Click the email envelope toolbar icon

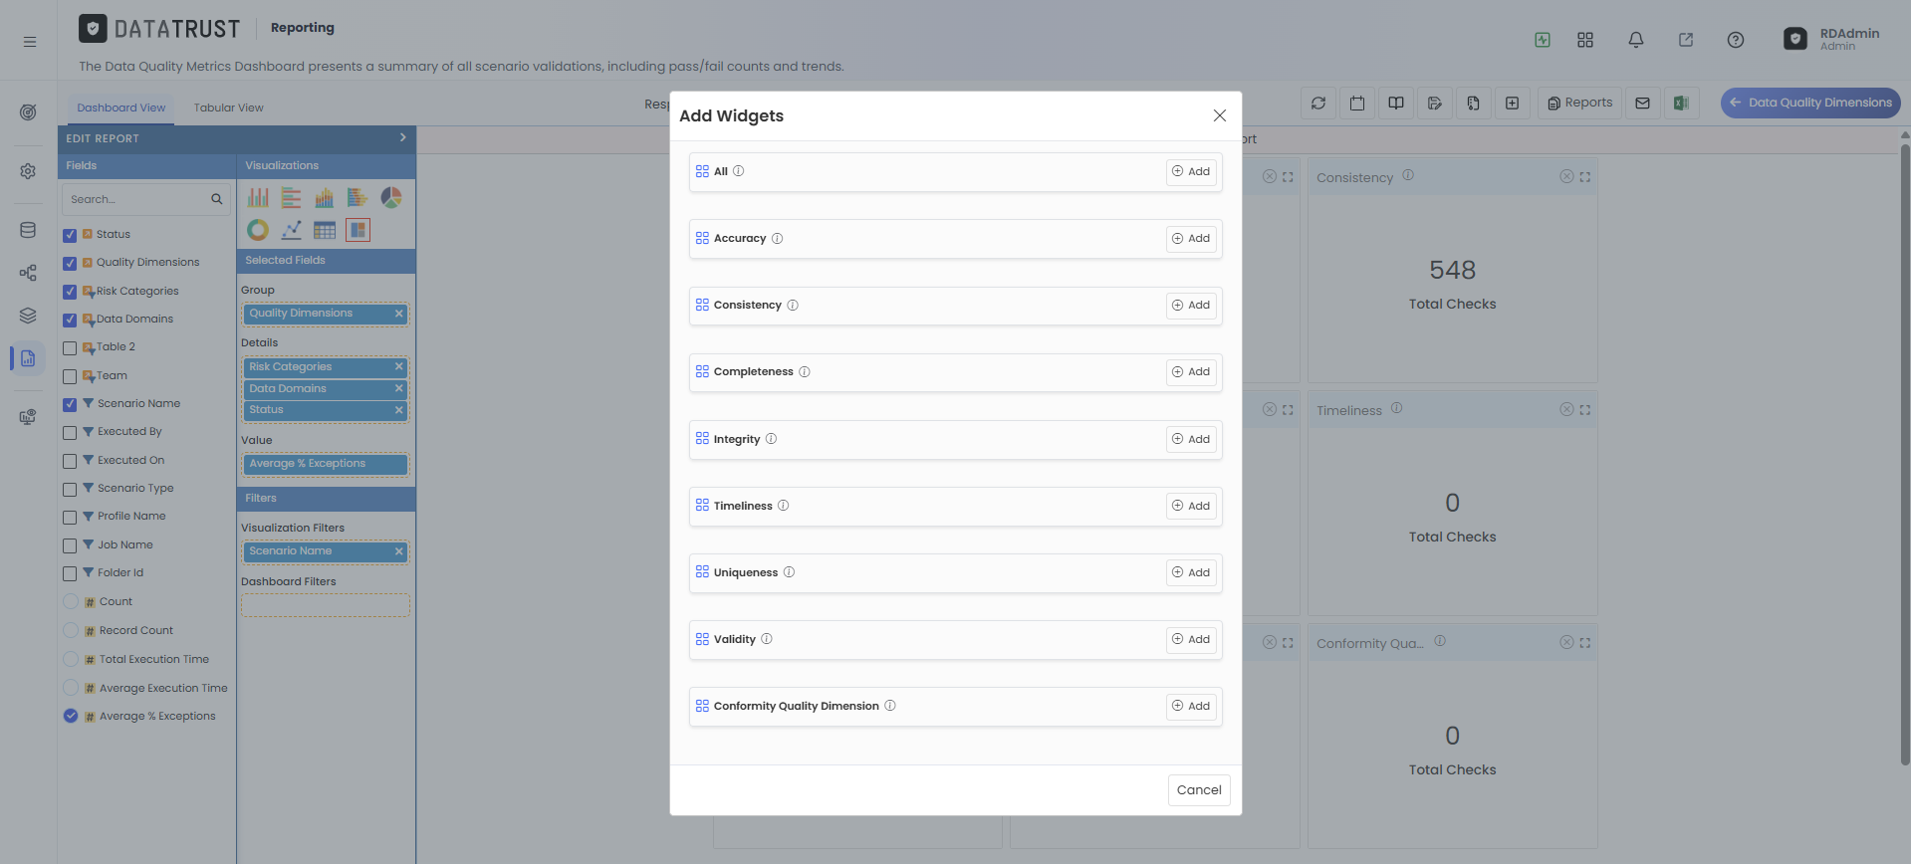point(1642,103)
